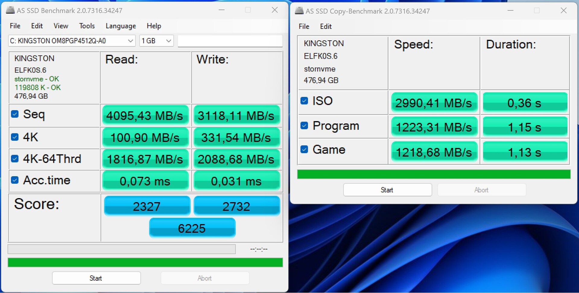Viewport: 579px width, 293px height.
Task: Expand the 1 GB test size dropdown
Action: point(156,41)
